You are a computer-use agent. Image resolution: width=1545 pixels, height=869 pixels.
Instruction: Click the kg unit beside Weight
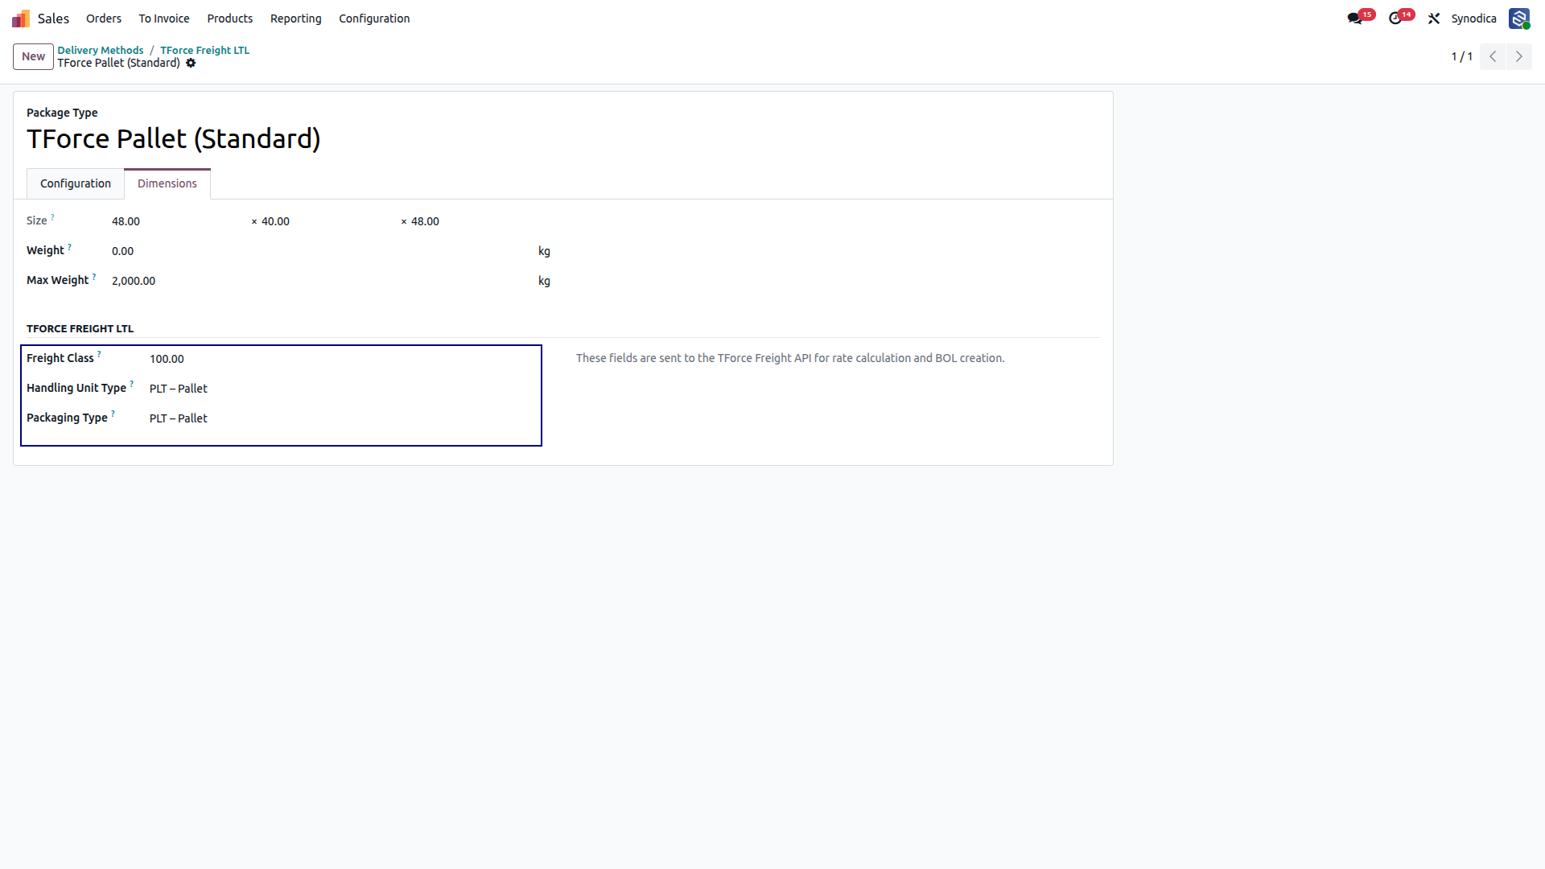coord(544,251)
